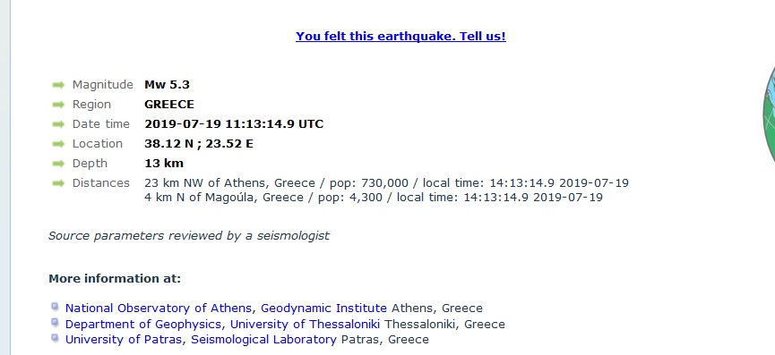Image resolution: width=775 pixels, height=355 pixels.
Task: Click the green arrow beside Magnitude
Action: pyautogui.click(x=58, y=85)
